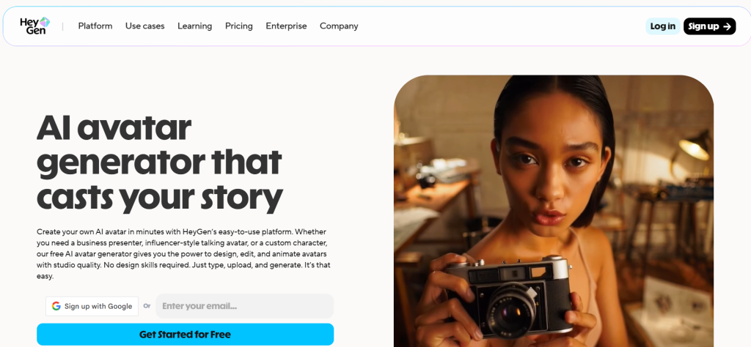
Task: Go to the Pricing page
Action: click(239, 26)
